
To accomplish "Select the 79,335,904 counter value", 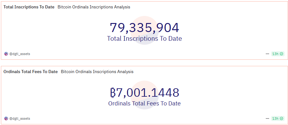I will tap(144, 28).
